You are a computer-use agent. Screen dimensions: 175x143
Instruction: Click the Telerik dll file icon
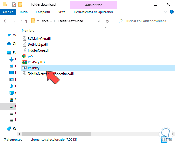click(x=24, y=74)
